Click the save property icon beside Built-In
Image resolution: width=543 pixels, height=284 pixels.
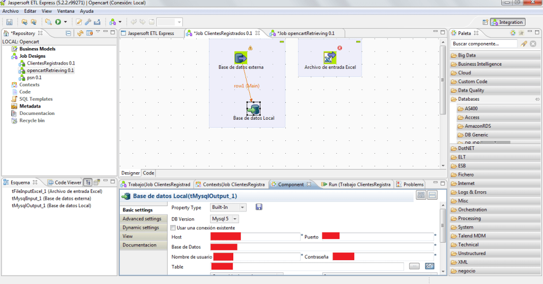[259, 207]
